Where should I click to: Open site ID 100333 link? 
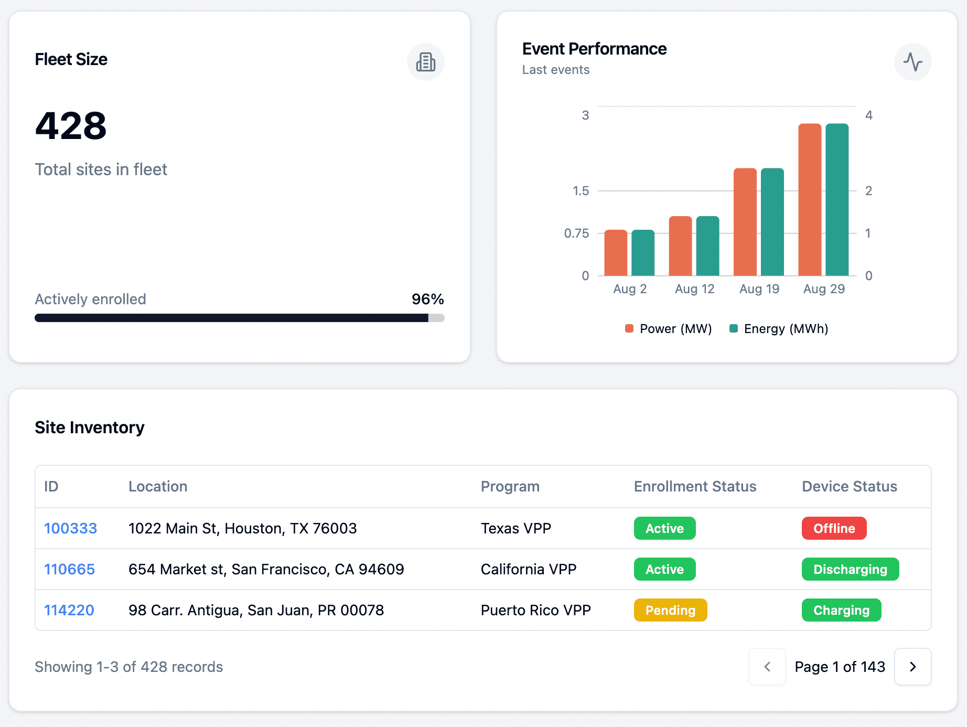pos(70,528)
